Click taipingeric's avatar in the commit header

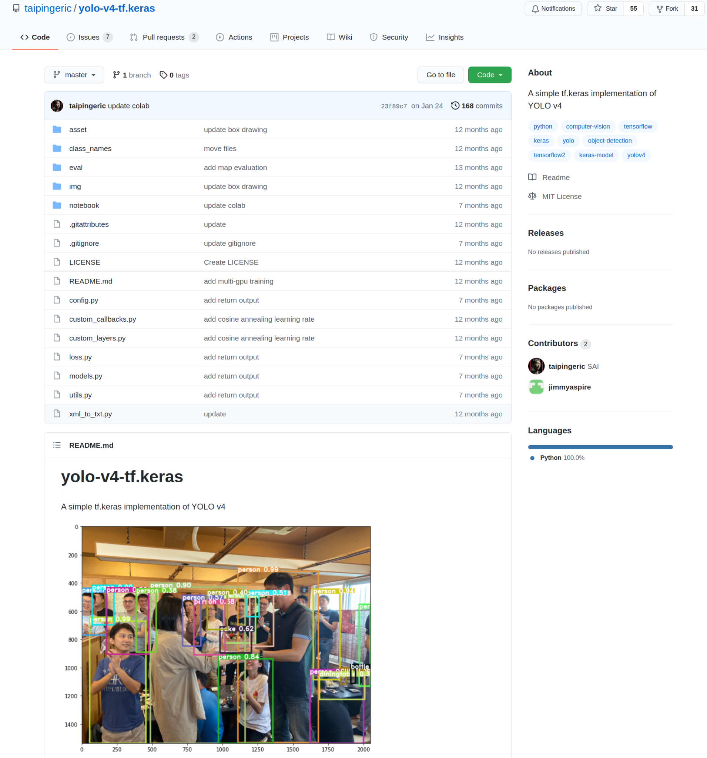[57, 105]
